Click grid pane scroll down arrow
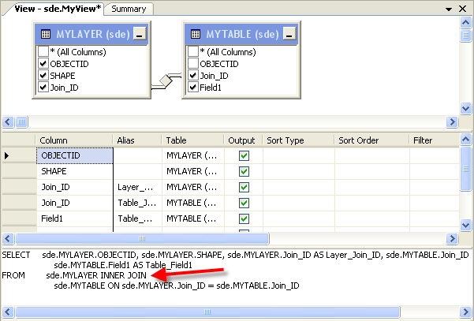474x321 pixels. [465, 226]
